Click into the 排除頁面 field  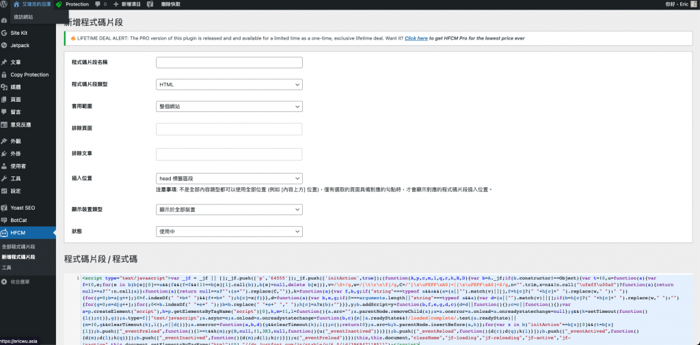[x=229, y=129]
